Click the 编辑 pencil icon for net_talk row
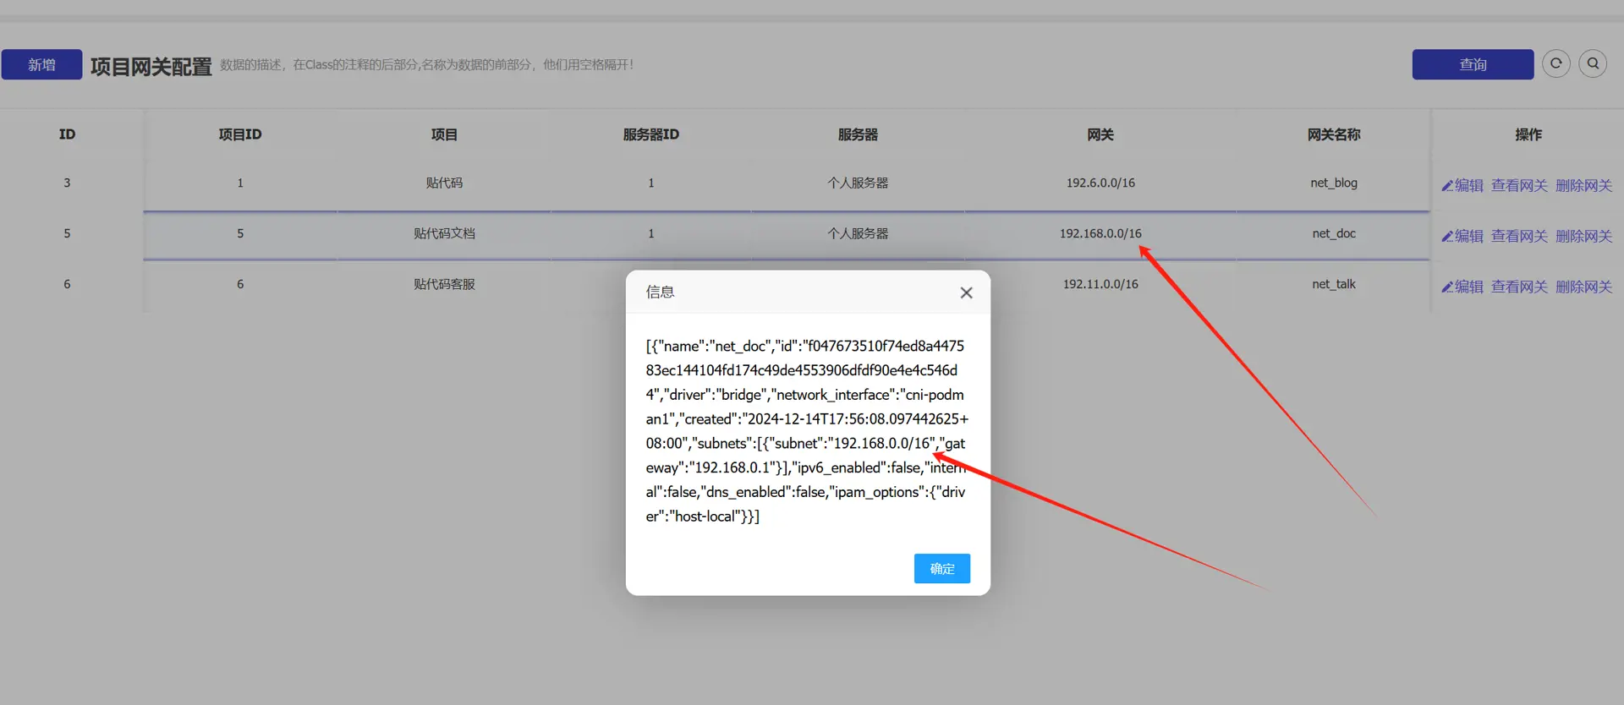 click(1447, 287)
